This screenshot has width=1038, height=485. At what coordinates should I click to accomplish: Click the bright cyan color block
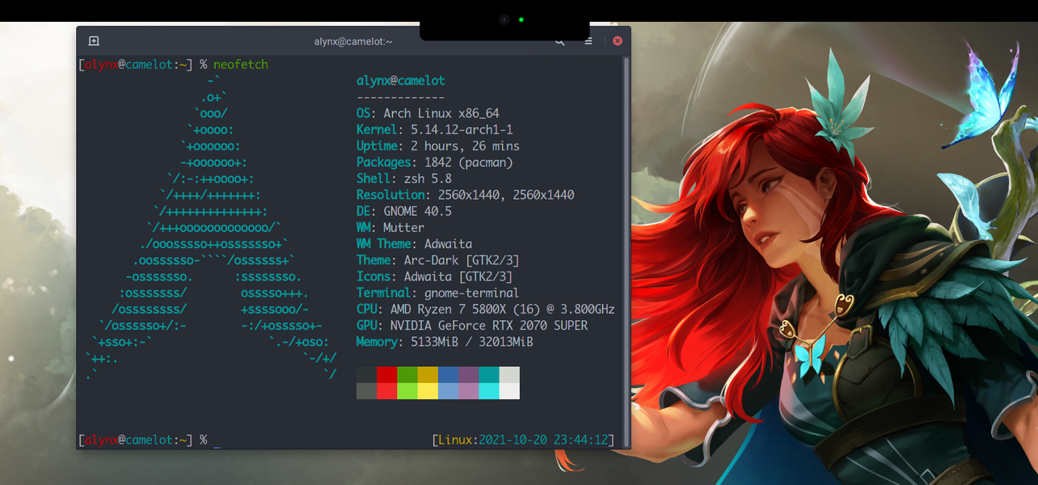click(489, 390)
